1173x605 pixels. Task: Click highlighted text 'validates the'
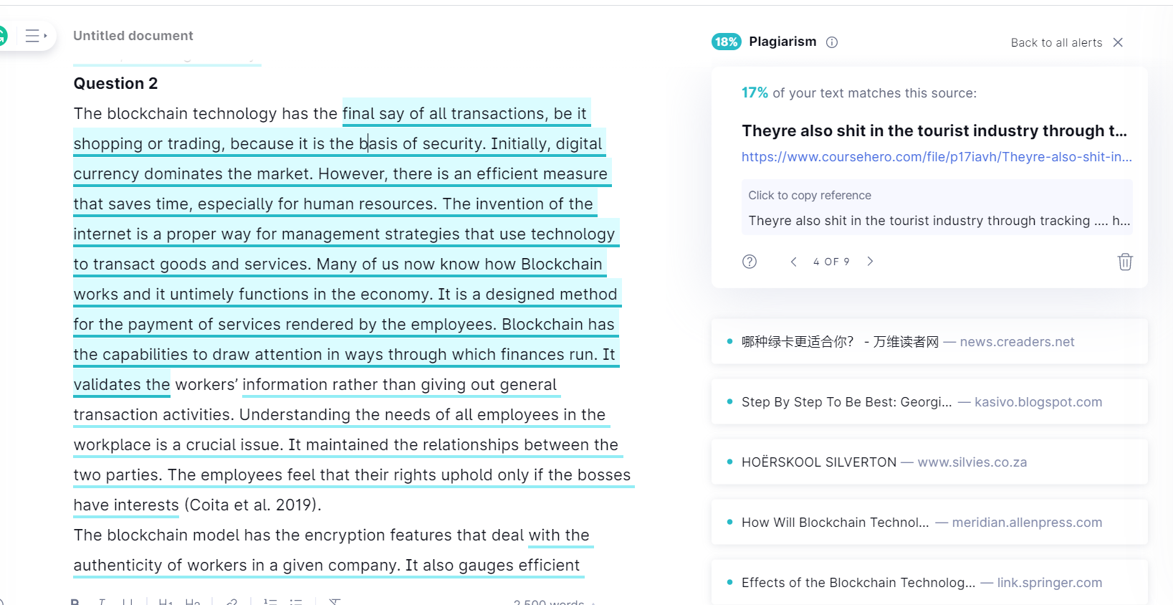122,385
